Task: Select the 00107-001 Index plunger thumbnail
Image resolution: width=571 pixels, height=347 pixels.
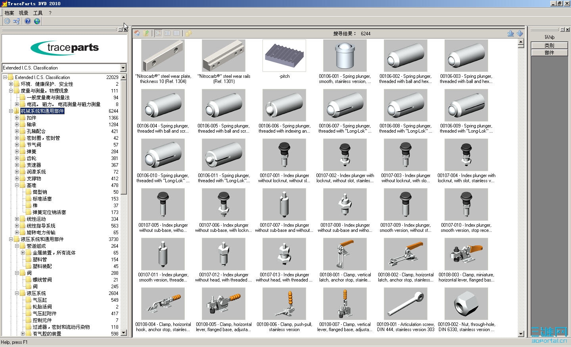Action: (x=284, y=155)
